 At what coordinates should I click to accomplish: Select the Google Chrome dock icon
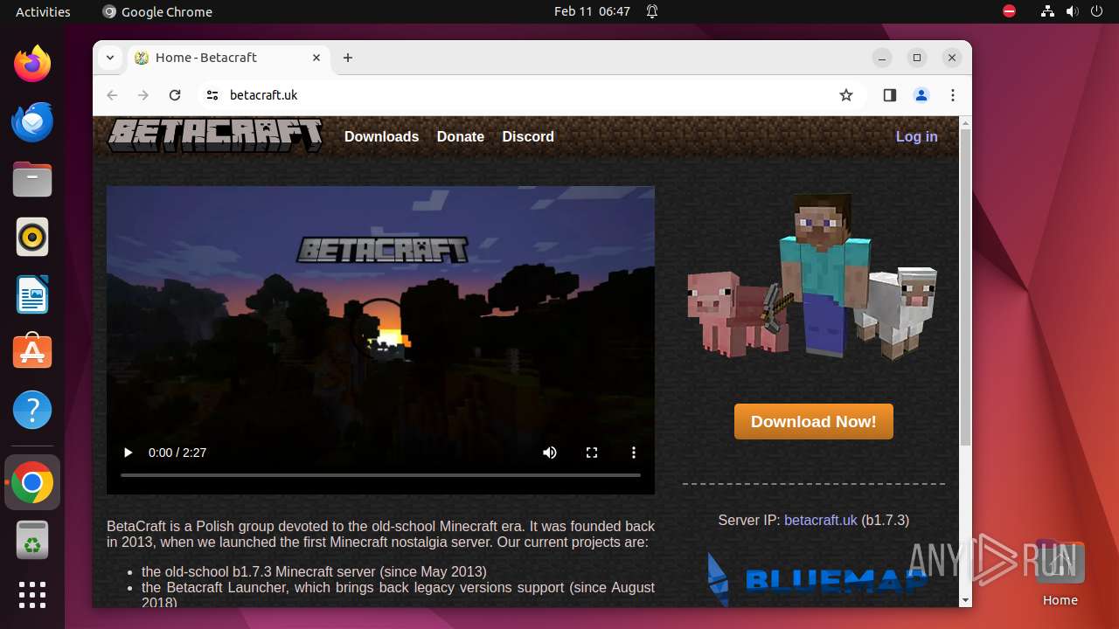click(x=32, y=482)
